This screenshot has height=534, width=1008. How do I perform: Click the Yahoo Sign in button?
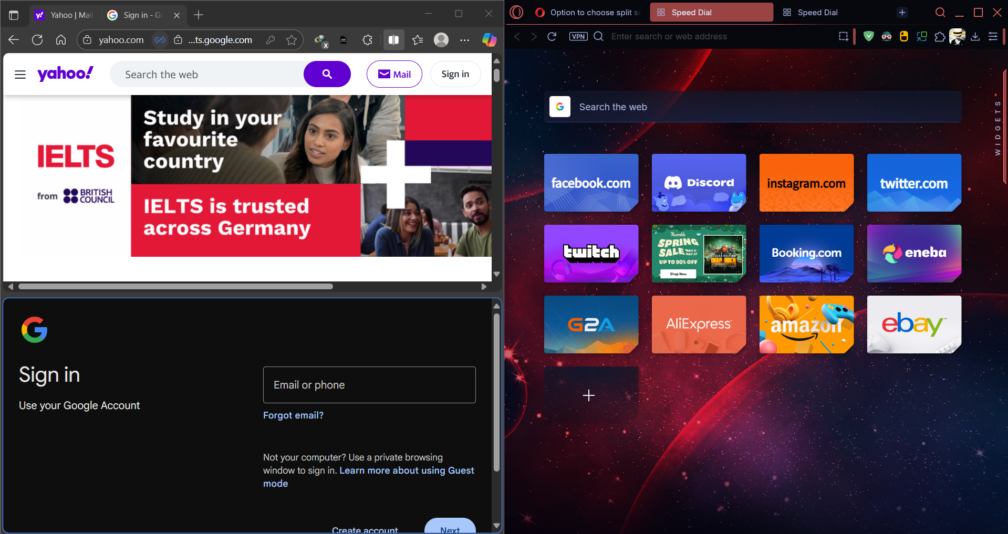point(455,74)
